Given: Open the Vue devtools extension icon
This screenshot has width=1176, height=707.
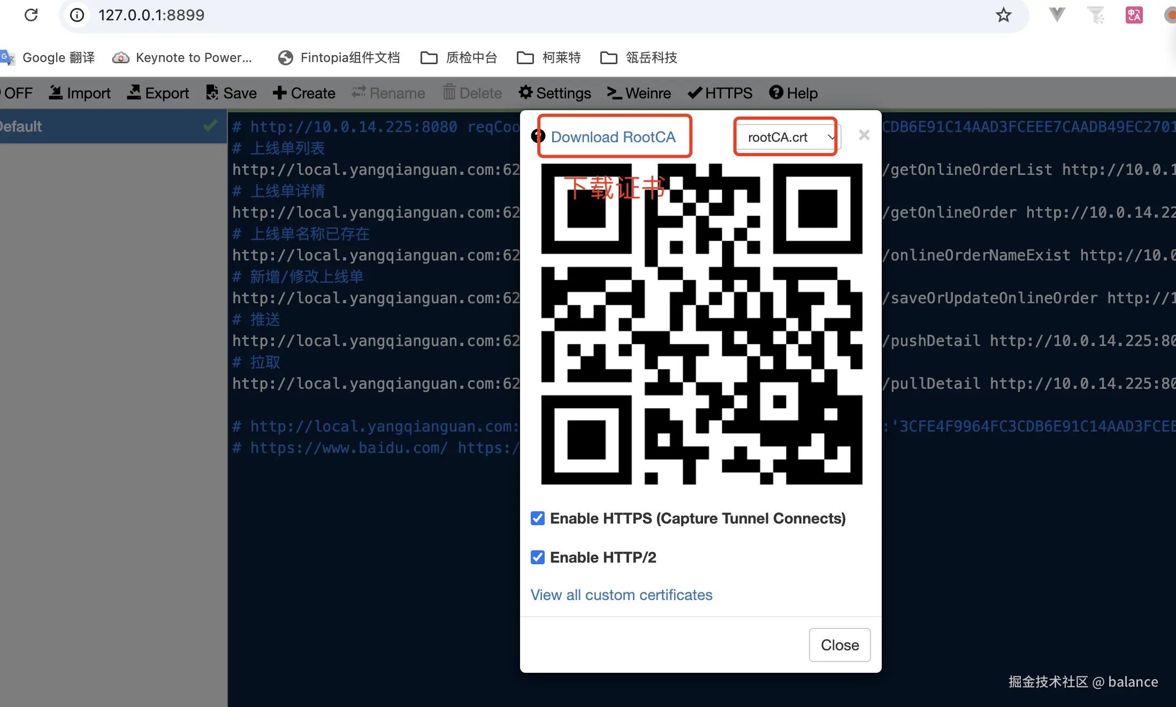Looking at the screenshot, I should click(1057, 15).
